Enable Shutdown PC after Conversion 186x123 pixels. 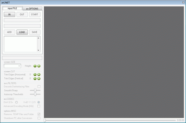point(39,118)
